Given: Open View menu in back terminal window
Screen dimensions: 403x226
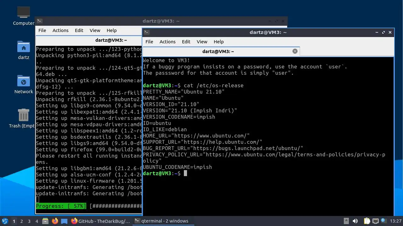Looking at the screenshot, I should click(x=95, y=30).
